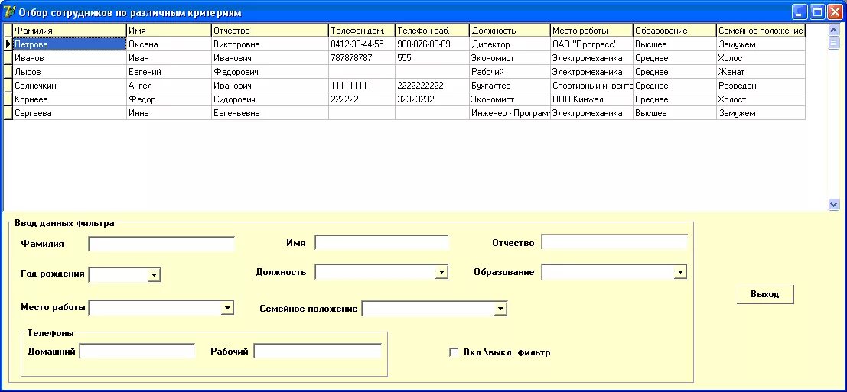Click the Бухгалтер position cell
The width and height of the screenshot is (847, 392).
510,86
